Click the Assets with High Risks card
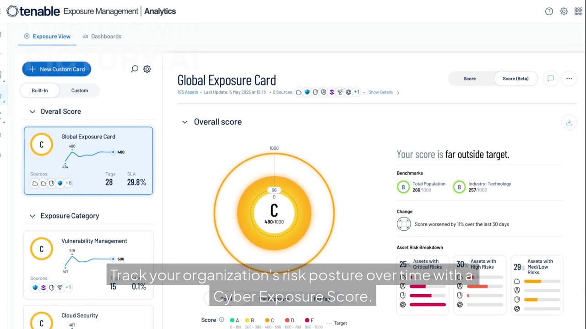The height and width of the screenshot is (329, 586). click(480, 285)
